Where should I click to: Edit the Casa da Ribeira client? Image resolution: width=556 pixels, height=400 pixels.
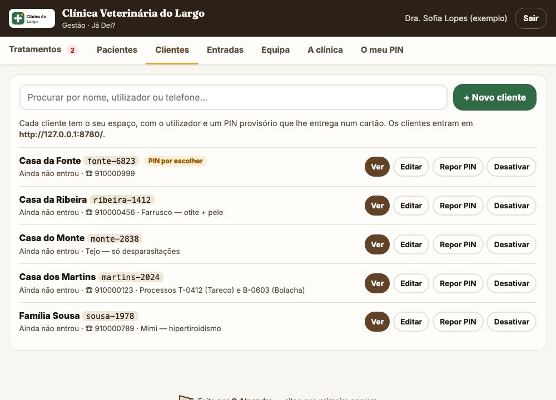coord(411,206)
